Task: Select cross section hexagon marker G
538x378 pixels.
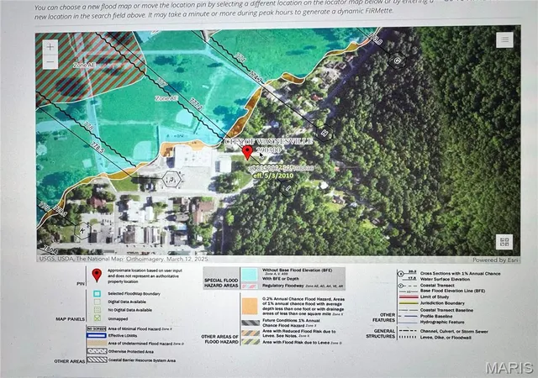Action: click(x=398, y=60)
